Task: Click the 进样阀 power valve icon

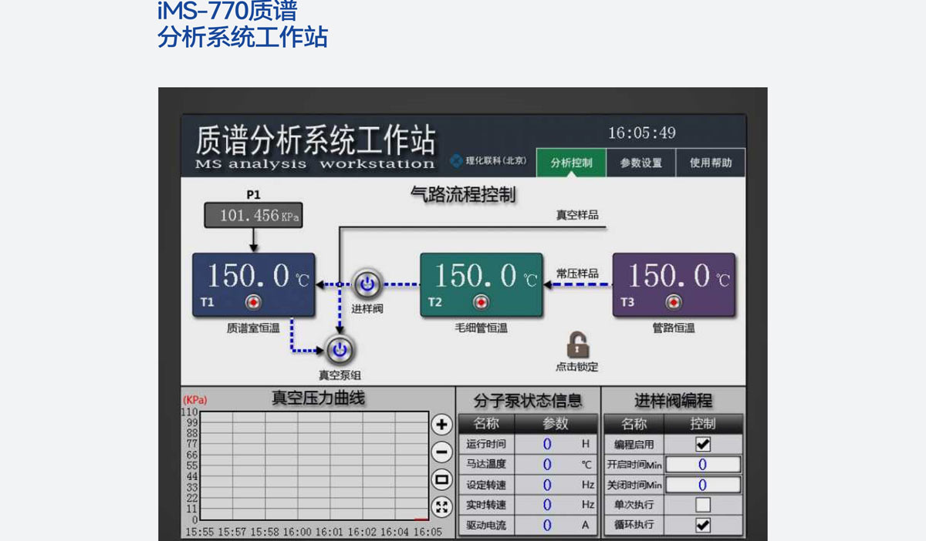Action: pyautogui.click(x=367, y=284)
